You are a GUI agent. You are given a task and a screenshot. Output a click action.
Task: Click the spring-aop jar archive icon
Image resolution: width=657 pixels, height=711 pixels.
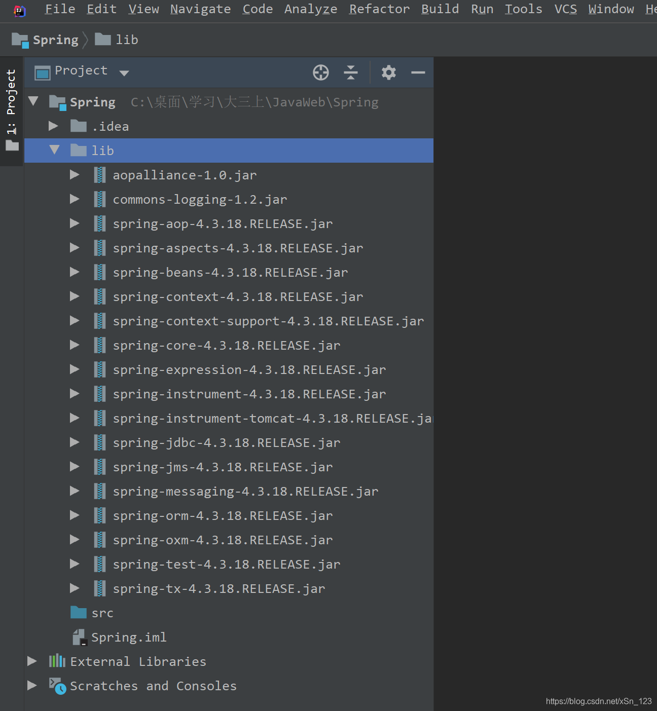tap(100, 223)
